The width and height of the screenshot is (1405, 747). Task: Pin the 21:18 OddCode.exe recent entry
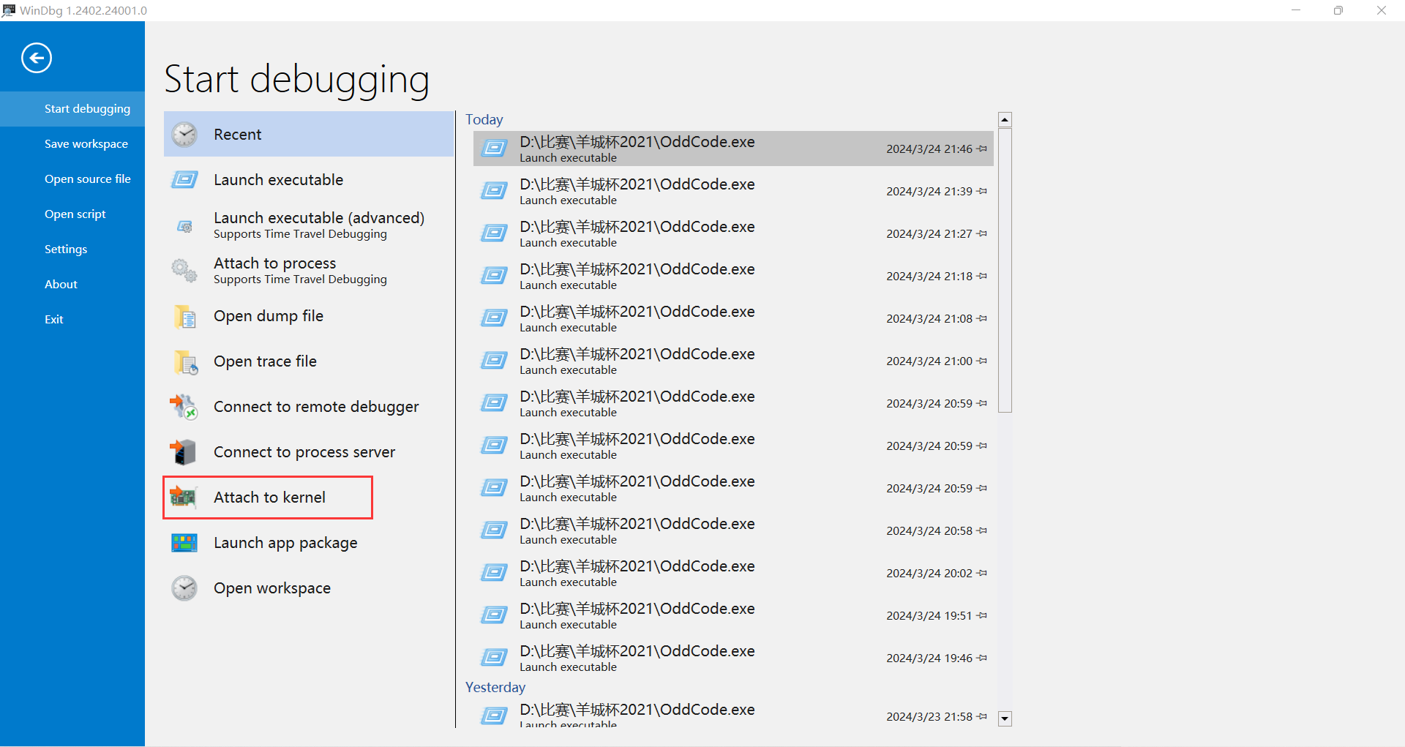(x=982, y=276)
